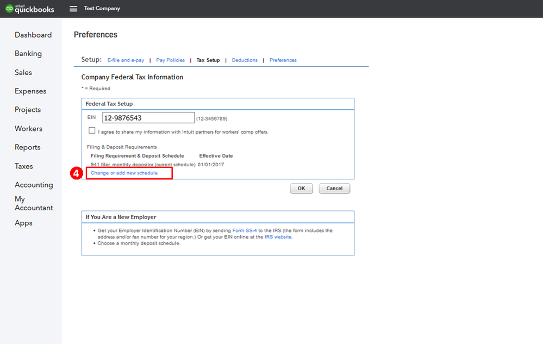Image resolution: width=543 pixels, height=344 pixels.
Task: Open Banking in the sidebar
Action: click(x=28, y=54)
